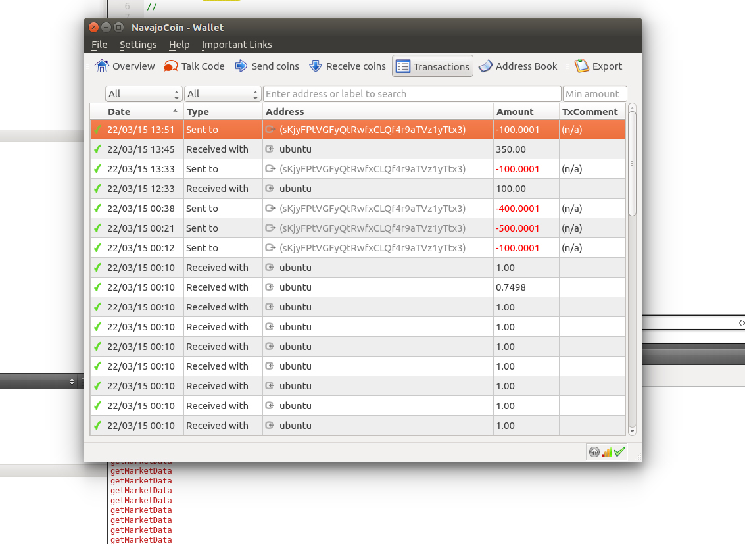Sort by the Amount column header

click(527, 112)
